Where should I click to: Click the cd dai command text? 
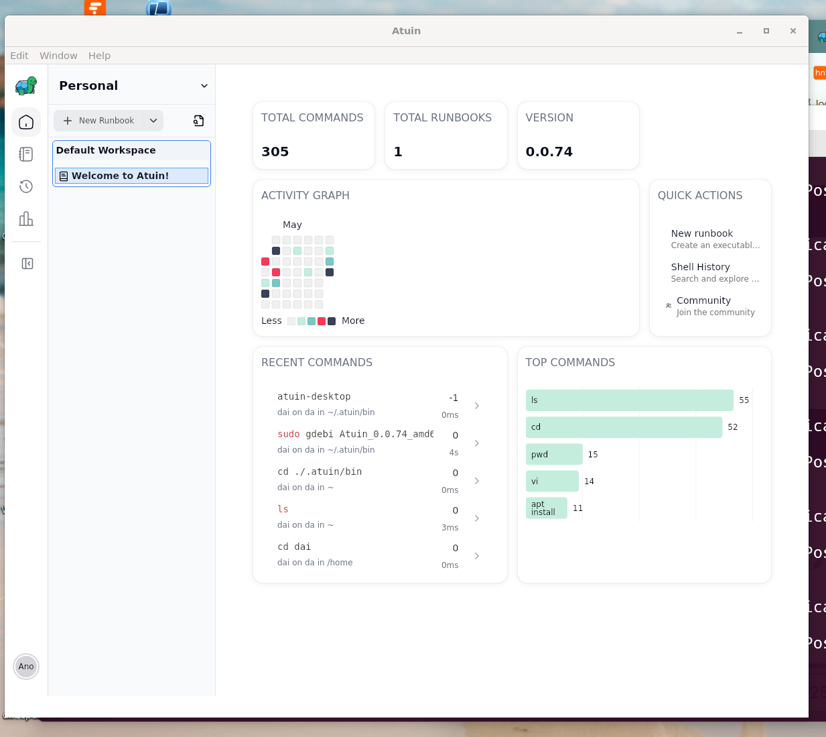[294, 547]
